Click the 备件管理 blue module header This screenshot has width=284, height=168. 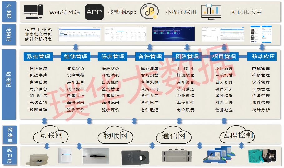150,56
